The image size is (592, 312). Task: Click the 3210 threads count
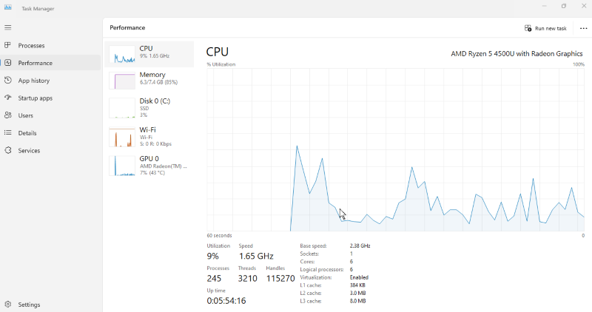248,279
